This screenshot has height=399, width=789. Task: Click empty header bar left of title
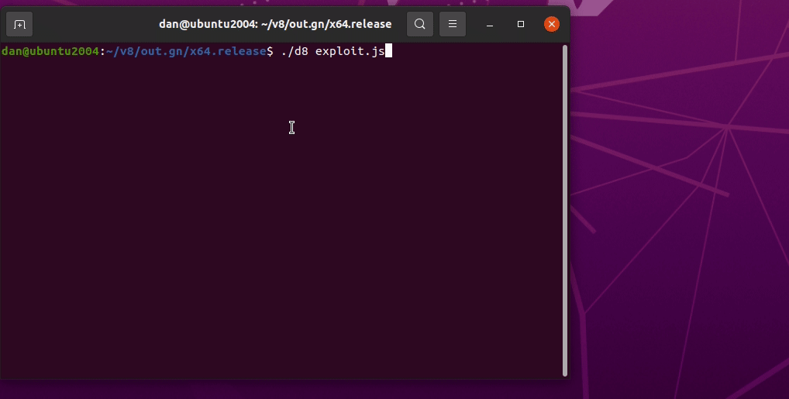(x=93, y=24)
